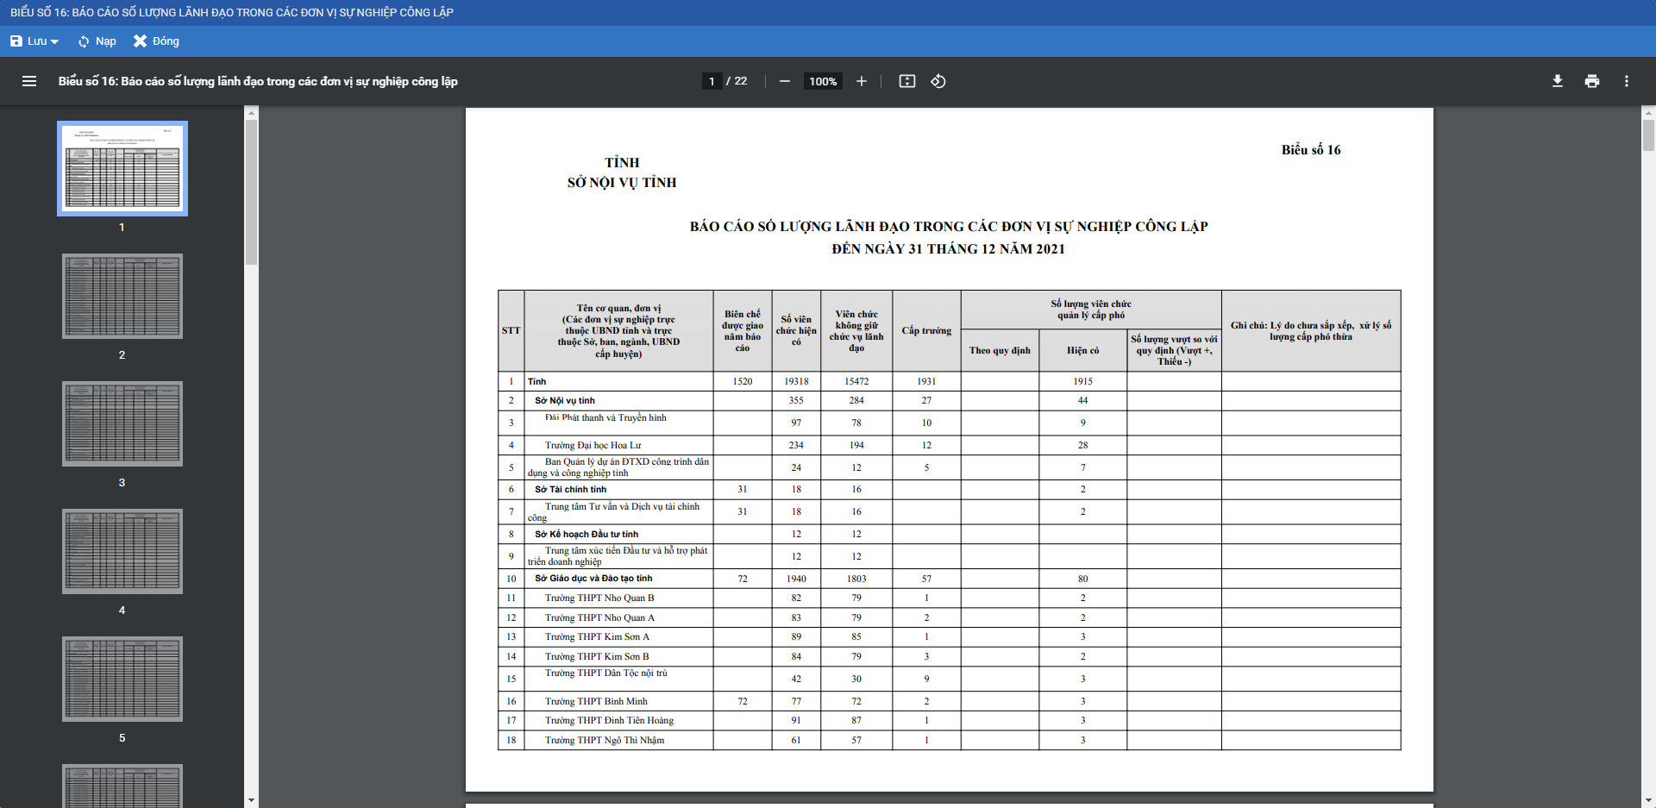This screenshot has width=1656, height=808.
Task: Click the 100% zoom level field
Action: [823, 81]
